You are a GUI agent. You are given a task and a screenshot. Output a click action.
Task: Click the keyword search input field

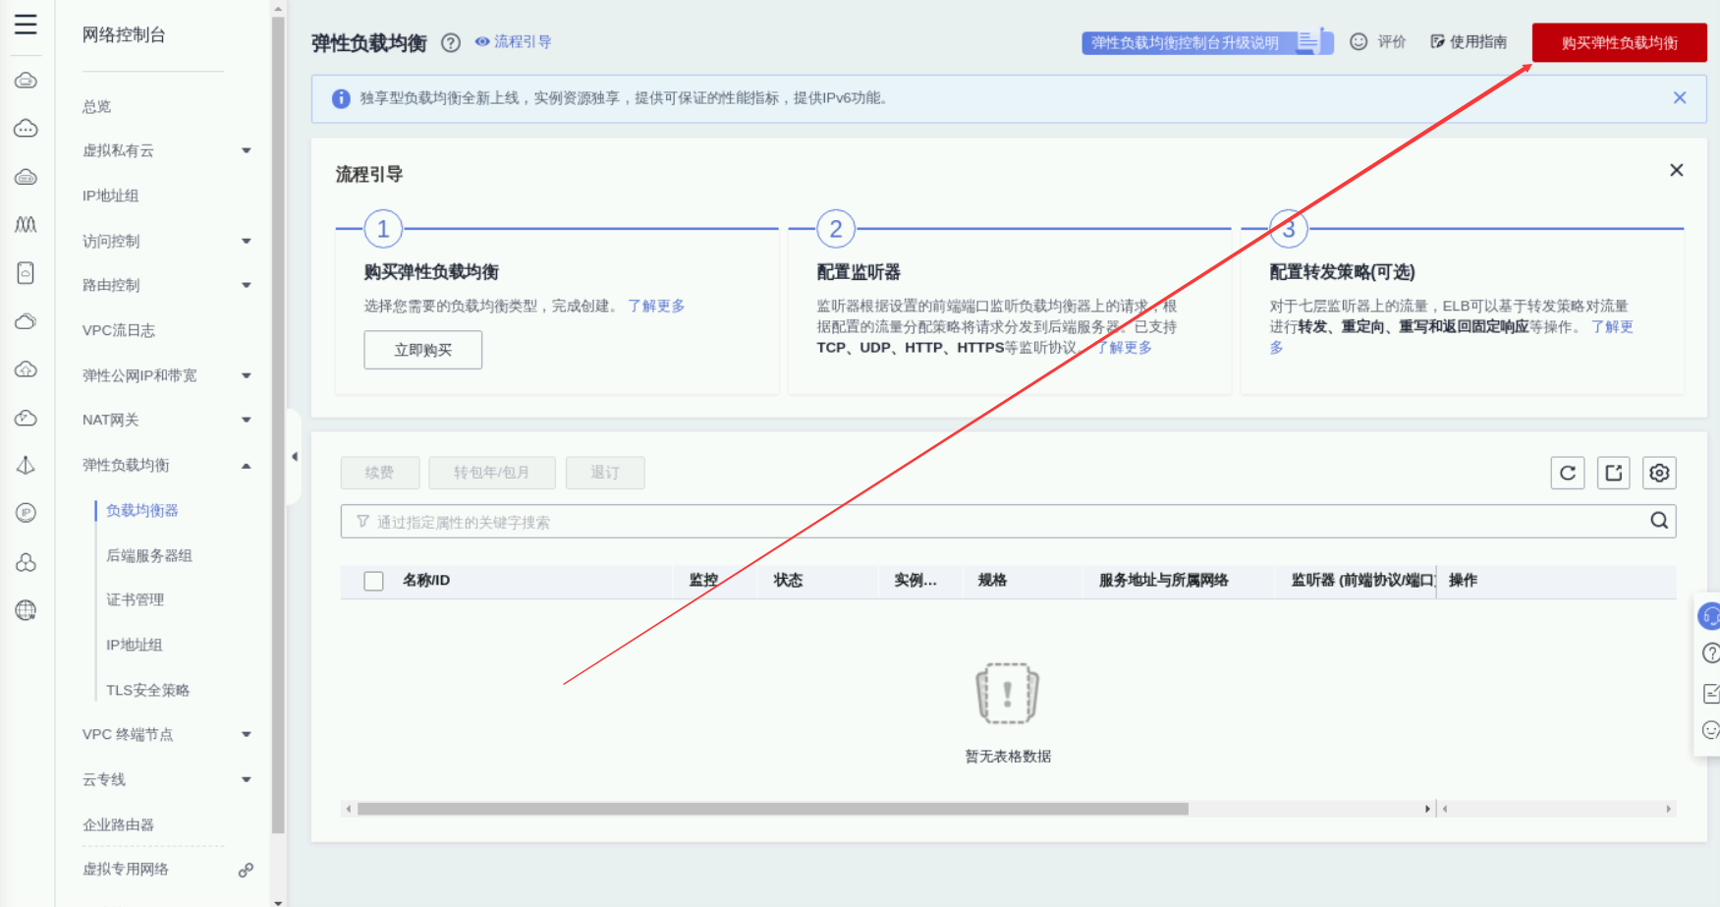pyautogui.click(x=1009, y=522)
